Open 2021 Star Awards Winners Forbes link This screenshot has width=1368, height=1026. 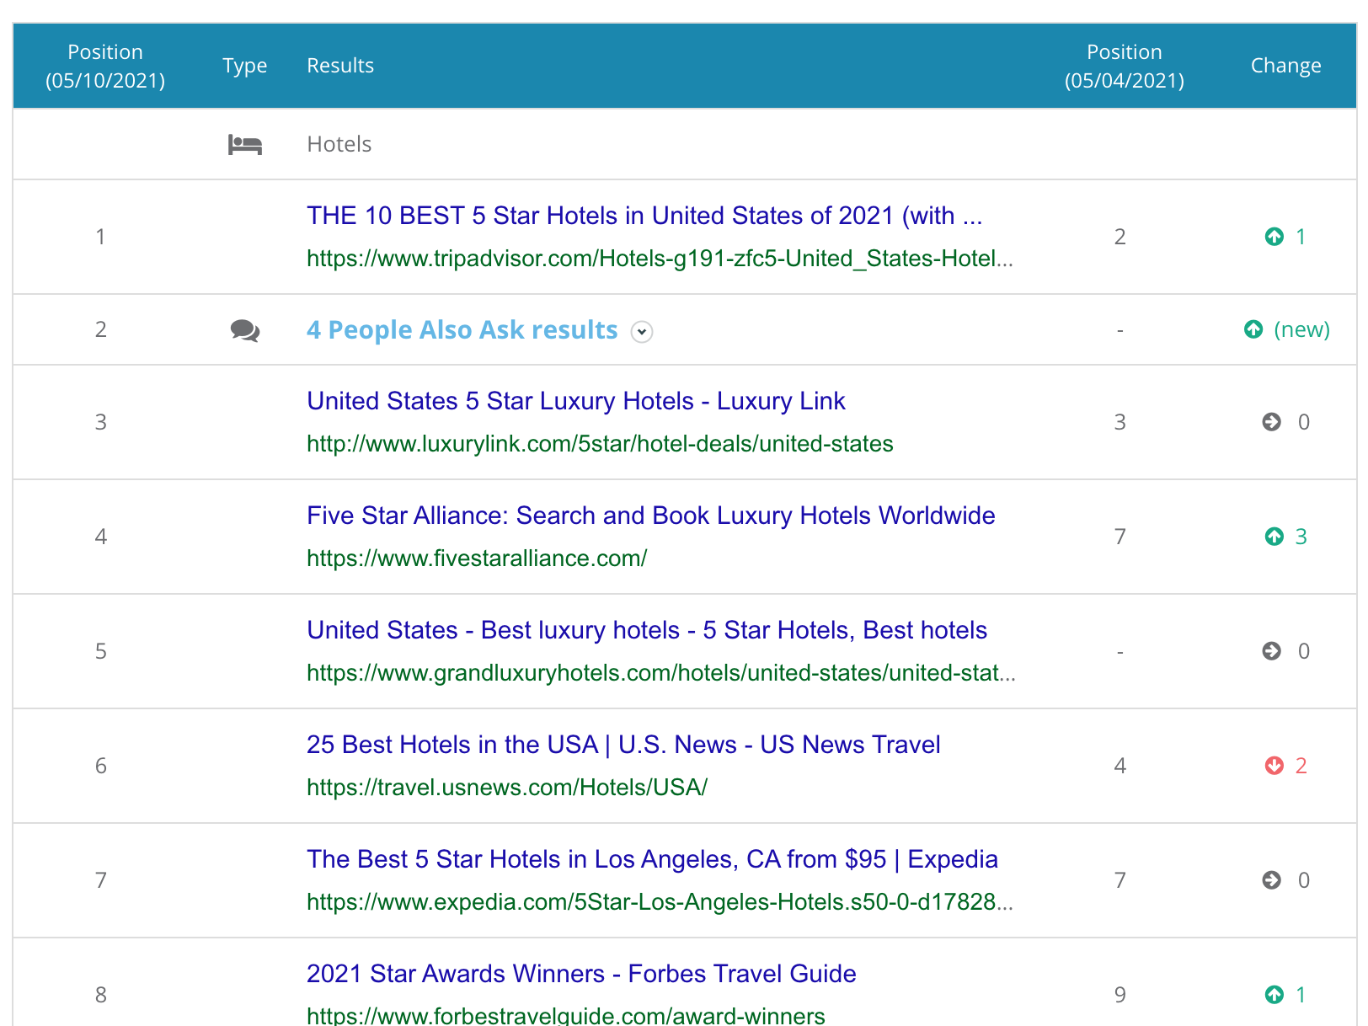pos(581,974)
